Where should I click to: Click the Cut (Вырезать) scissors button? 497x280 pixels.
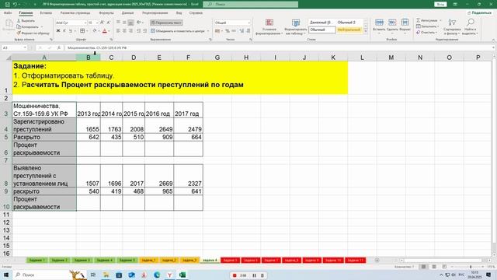pos(26,21)
